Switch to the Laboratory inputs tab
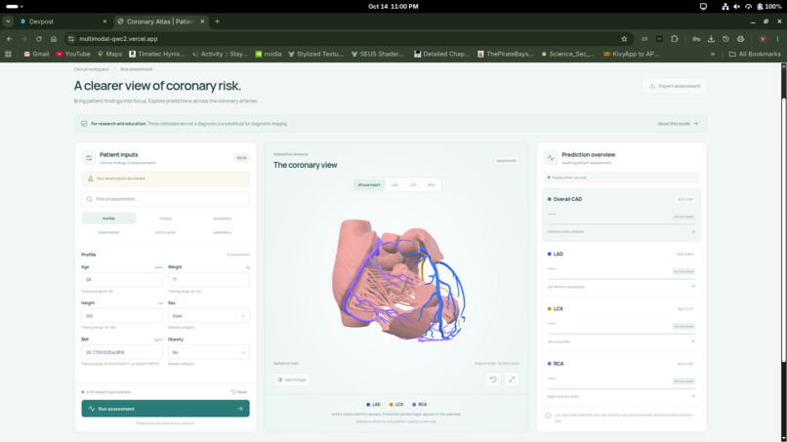 click(x=222, y=232)
